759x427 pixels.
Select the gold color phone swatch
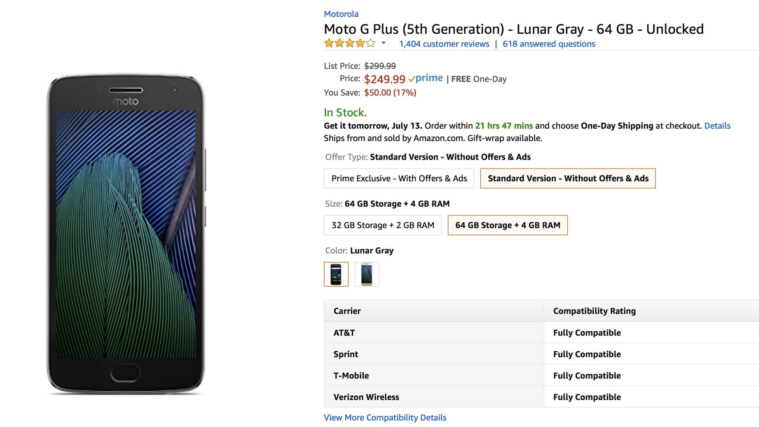click(367, 274)
